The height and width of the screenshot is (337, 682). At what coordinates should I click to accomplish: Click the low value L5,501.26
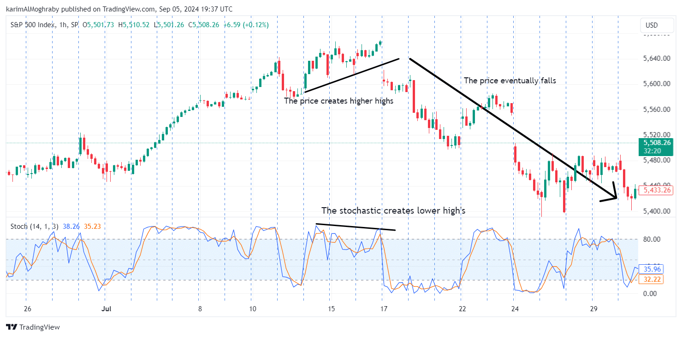coord(169,25)
